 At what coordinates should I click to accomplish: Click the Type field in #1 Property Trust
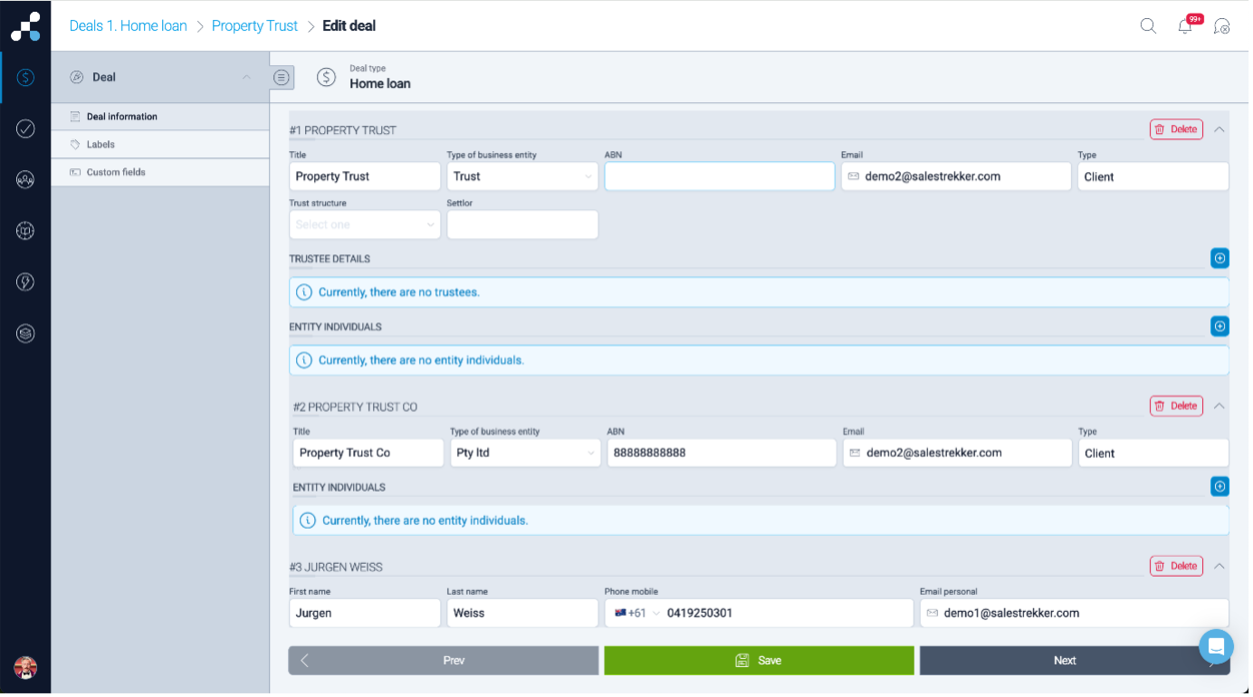point(1153,177)
